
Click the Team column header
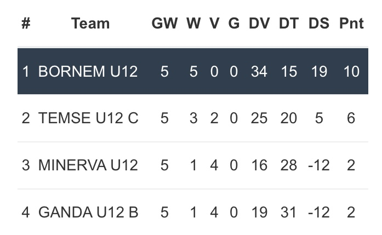[90, 24]
